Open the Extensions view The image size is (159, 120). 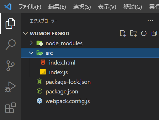point(11,108)
